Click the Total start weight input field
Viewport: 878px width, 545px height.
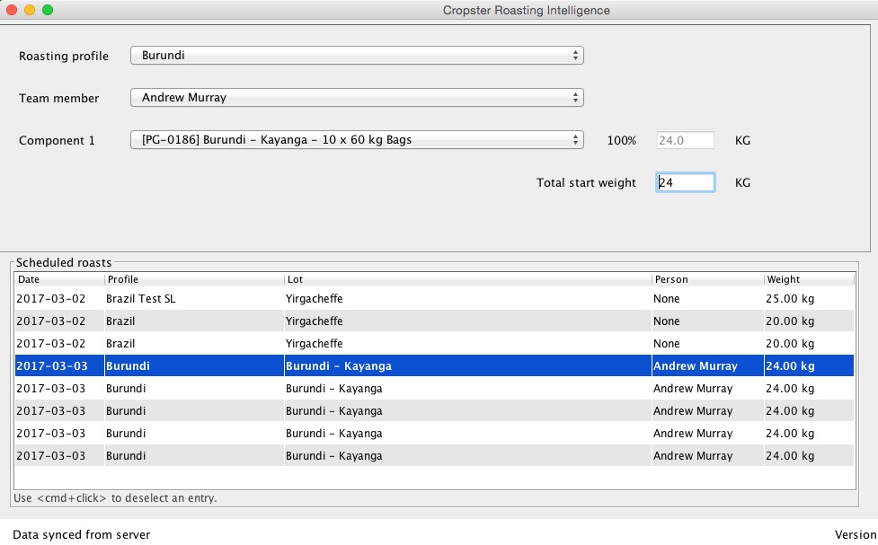(685, 182)
